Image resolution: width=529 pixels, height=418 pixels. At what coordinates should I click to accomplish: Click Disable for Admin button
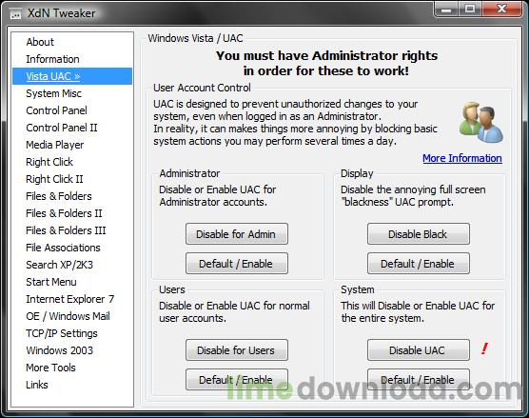[x=237, y=234]
